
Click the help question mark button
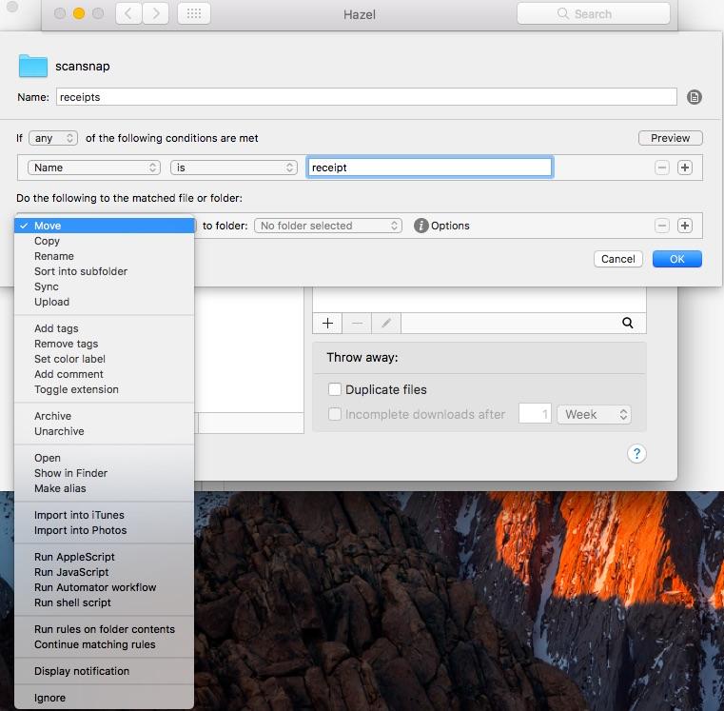tap(637, 454)
